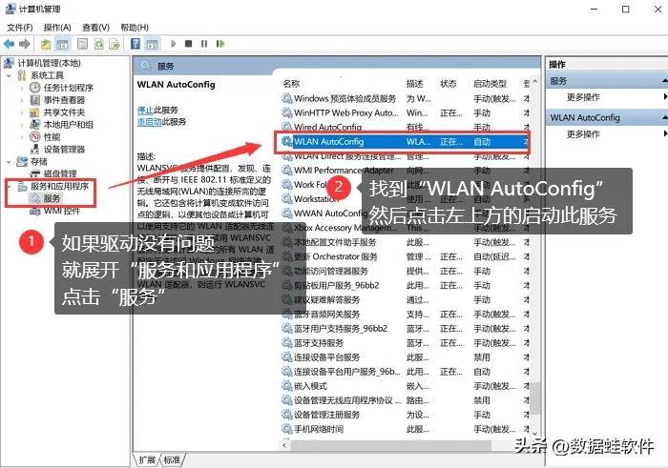
Task: Open 更多操作 under WLAN AutoConfig section
Action: (x=583, y=134)
